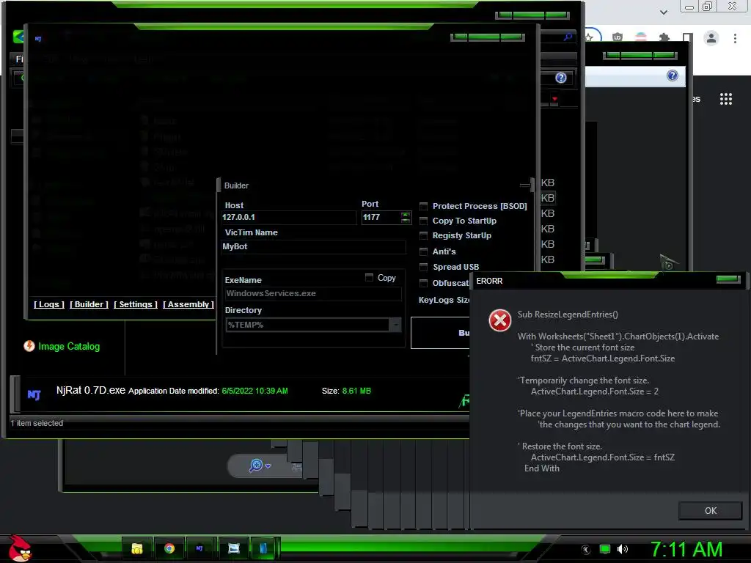Click the Image Catalog link

point(69,346)
